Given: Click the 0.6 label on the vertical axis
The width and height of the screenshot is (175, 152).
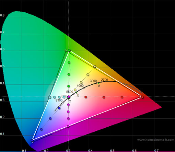Looking at the screenshot, I should (x=2, y=49).
